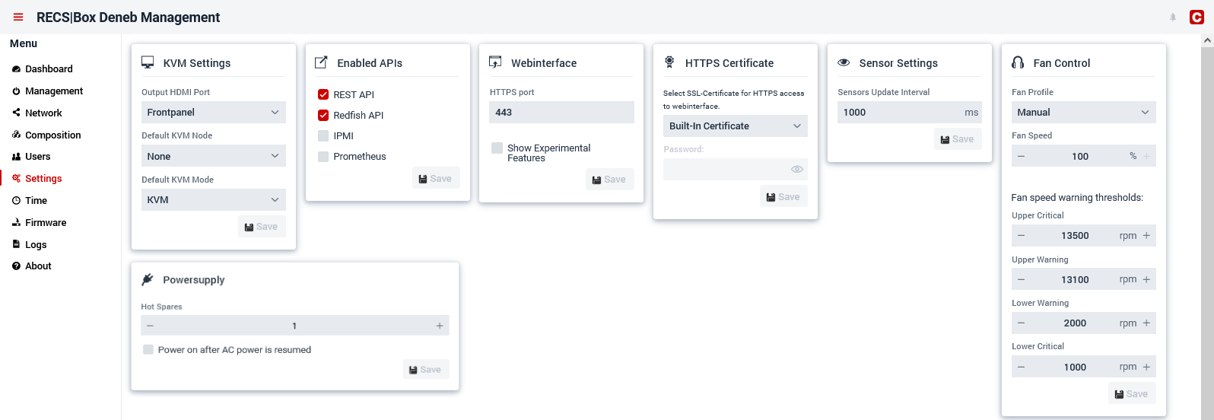Open the Built-In Certificate dropdown
1214x420 pixels.
(736, 126)
